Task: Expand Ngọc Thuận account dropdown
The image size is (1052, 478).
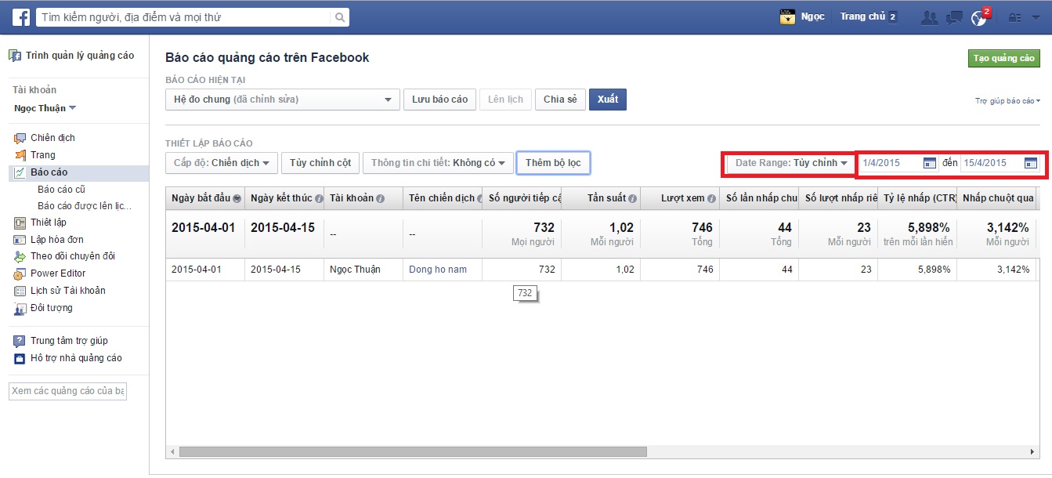Action: [45, 108]
